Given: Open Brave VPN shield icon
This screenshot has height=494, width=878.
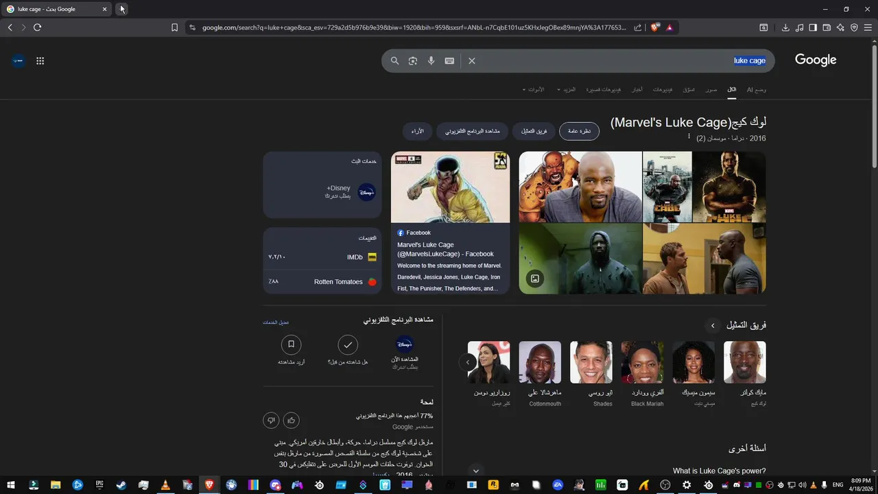Looking at the screenshot, I should (x=854, y=27).
